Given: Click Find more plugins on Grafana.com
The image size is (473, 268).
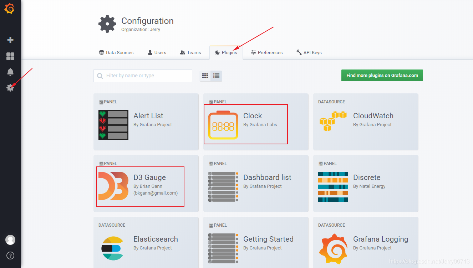Looking at the screenshot, I should click(x=382, y=75).
